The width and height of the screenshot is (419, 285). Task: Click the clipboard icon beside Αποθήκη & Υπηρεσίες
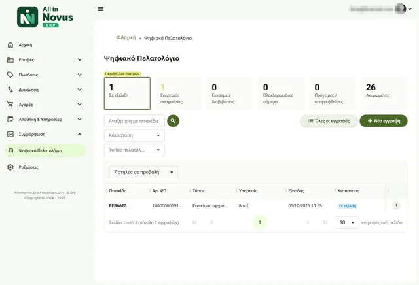pos(10,119)
